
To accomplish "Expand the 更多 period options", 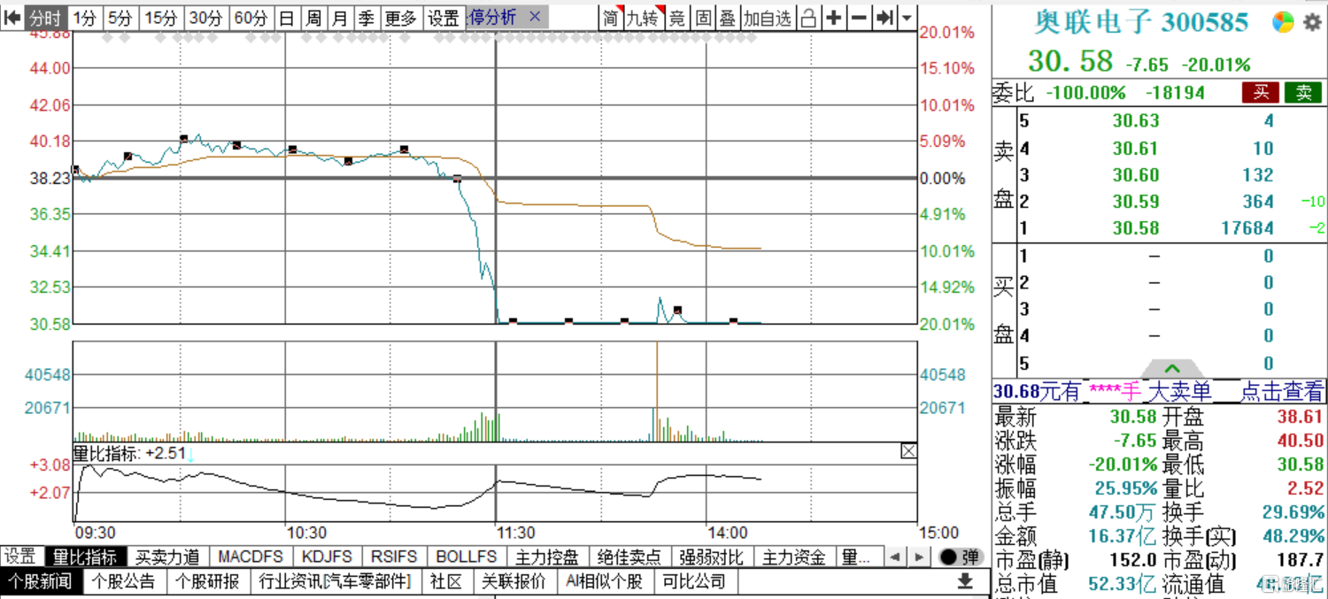I will 400,18.
